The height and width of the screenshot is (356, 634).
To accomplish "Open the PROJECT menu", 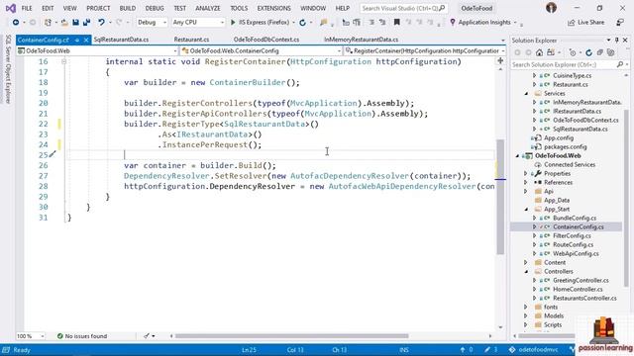I will click(x=98, y=8).
